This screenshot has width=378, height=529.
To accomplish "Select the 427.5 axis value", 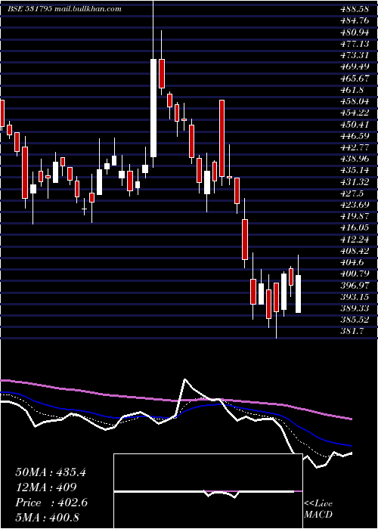I will coord(352,193).
